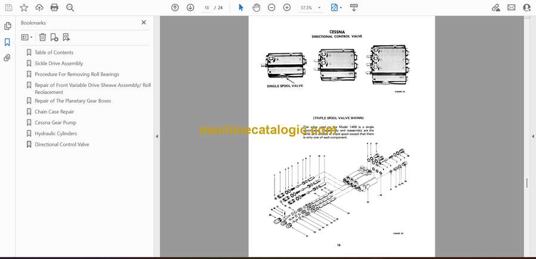Open the find text magnifier

[70, 8]
